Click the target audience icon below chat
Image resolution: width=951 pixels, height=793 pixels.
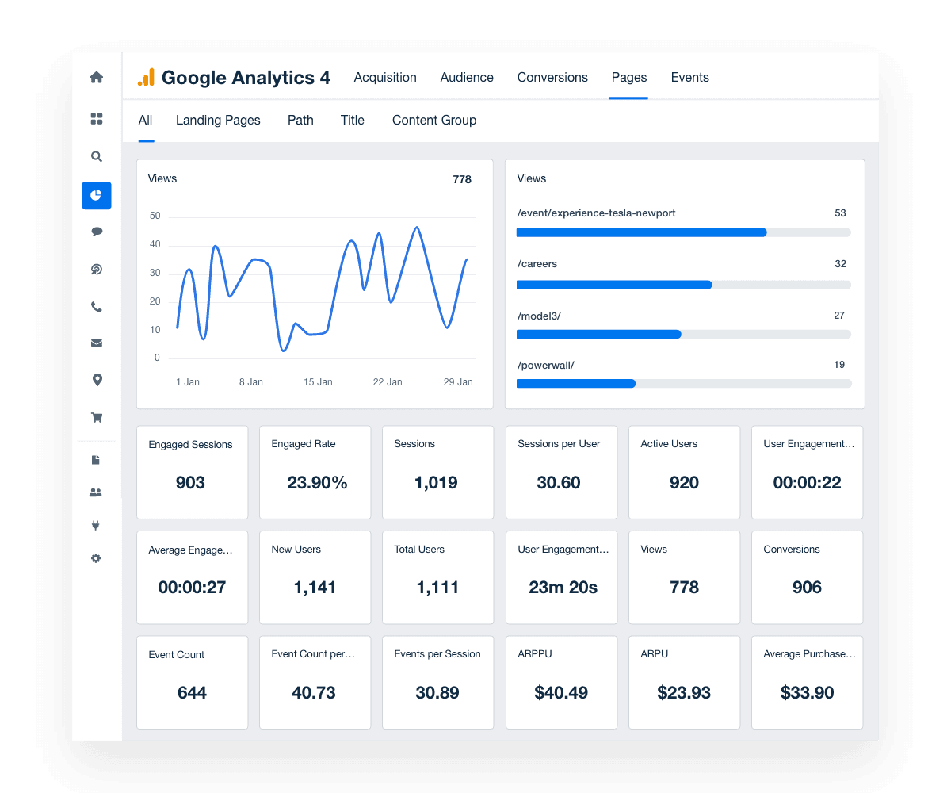(96, 269)
